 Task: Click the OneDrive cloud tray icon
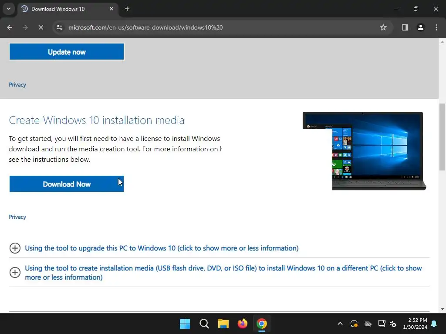pos(368,324)
